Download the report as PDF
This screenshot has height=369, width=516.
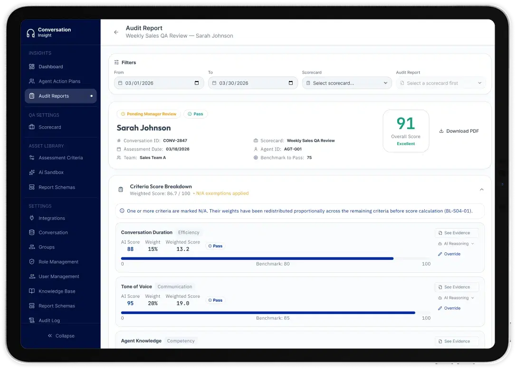459,131
